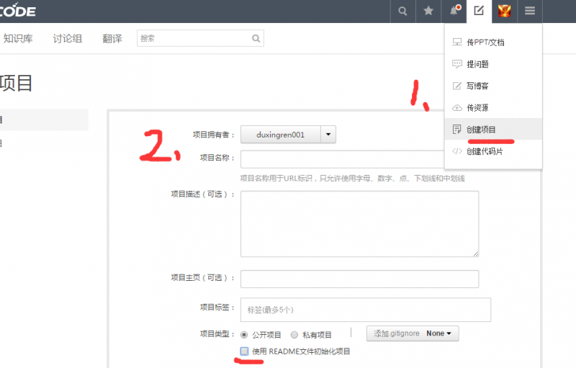Viewport: 576px width, 368px height.
Task: Expand the project owner dropdown arrow
Action: [x=328, y=135]
